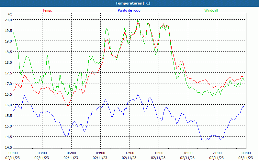Select the green 'Windchill' legend label

click(x=211, y=10)
